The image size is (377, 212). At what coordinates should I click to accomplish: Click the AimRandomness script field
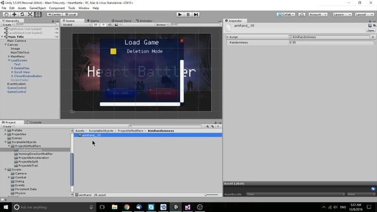[x=329, y=37]
